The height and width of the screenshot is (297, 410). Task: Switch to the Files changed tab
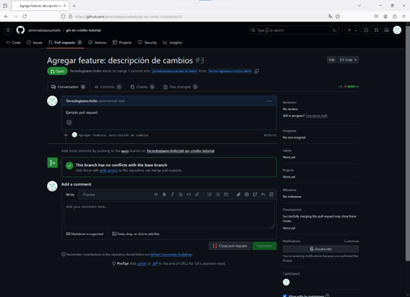(x=181, y=87)
